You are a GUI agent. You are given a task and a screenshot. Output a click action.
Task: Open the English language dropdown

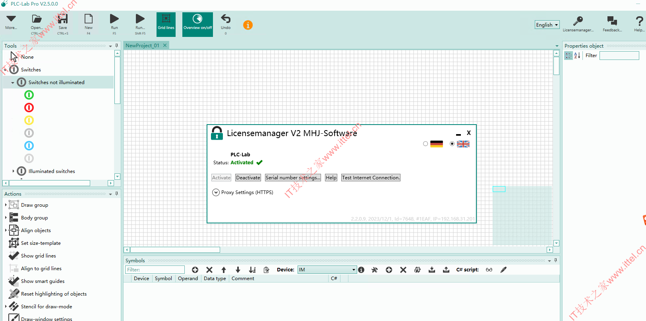547,25
